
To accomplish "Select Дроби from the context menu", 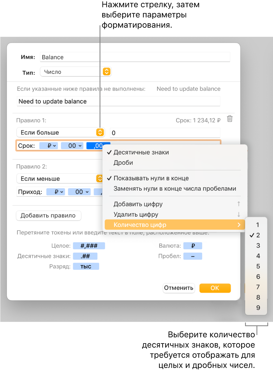I will [123, 163].
